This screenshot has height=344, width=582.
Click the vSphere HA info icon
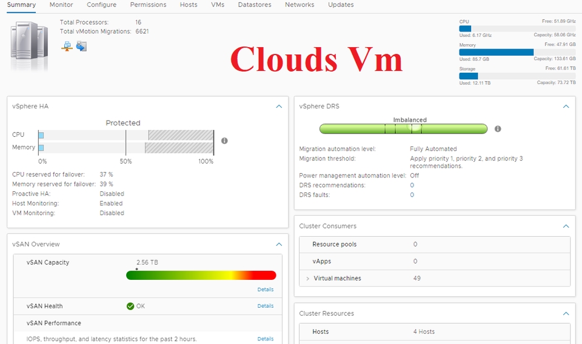(224, 141)
